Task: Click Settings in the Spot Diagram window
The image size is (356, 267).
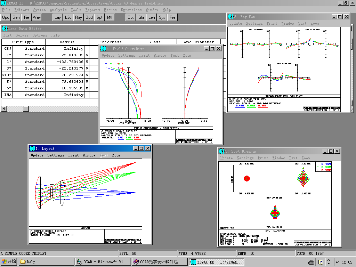Action: pos(245,158)
